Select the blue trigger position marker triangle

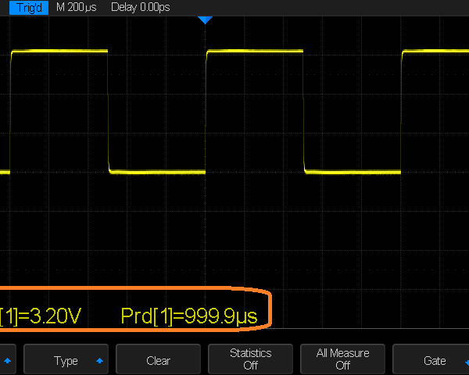(x=205, y=20)
